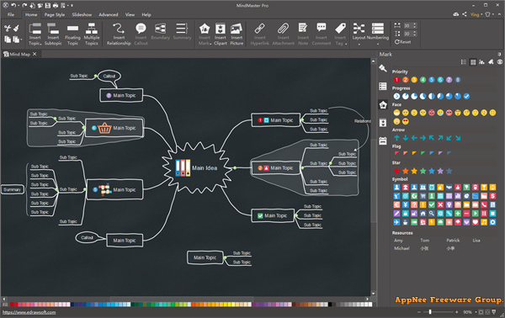The image size is (505, 318).
Task: Choose the red star mark
Action: (396, 171)
